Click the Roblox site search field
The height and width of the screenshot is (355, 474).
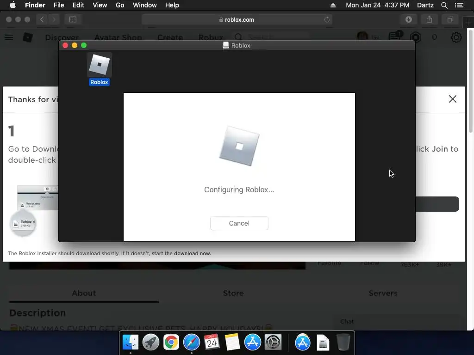pos(272,37)
